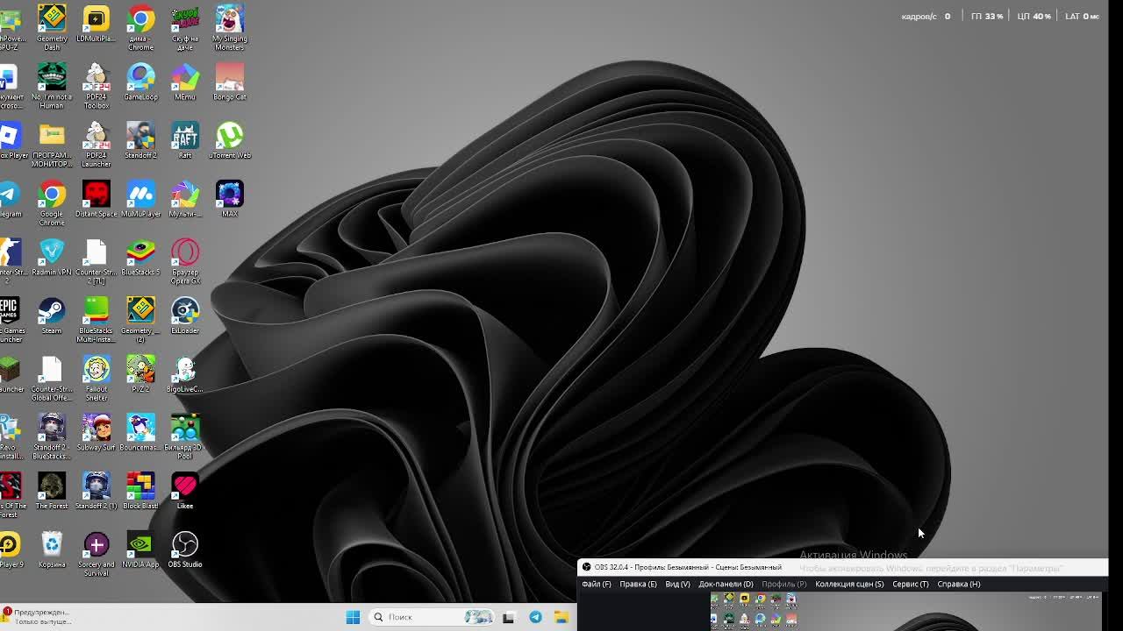Screen dimensions: 1123x631
Task: Launch Raft from the desktop
Action: pos(185,140)
